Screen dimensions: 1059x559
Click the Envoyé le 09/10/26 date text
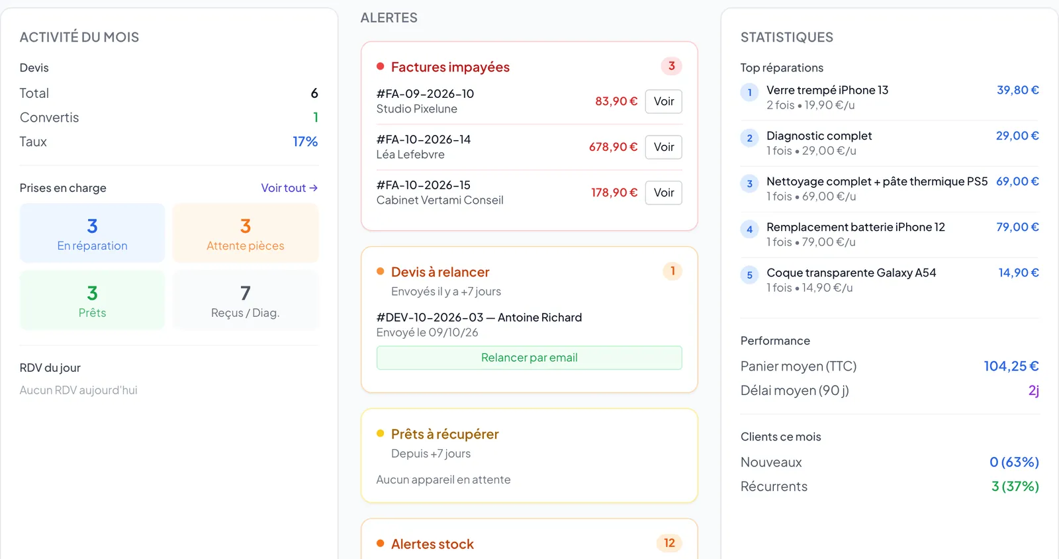coord(427,333)
